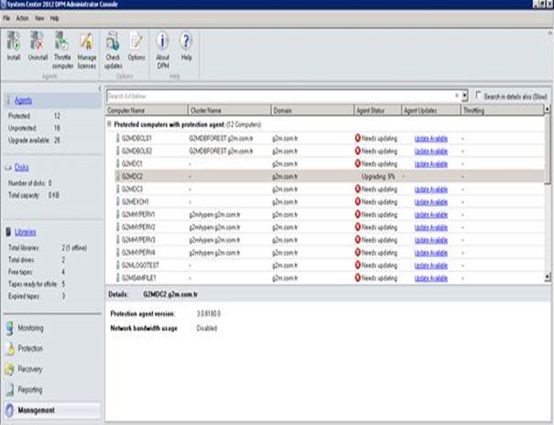Viewport: 554px width, 425px height.
Task: Open the Action menu
Action: [22, 18]
